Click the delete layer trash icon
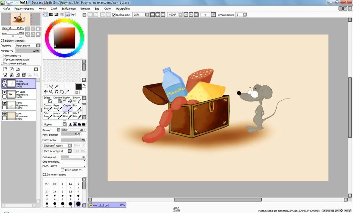Viewport: 353px width, 213px height. [24, 75]
